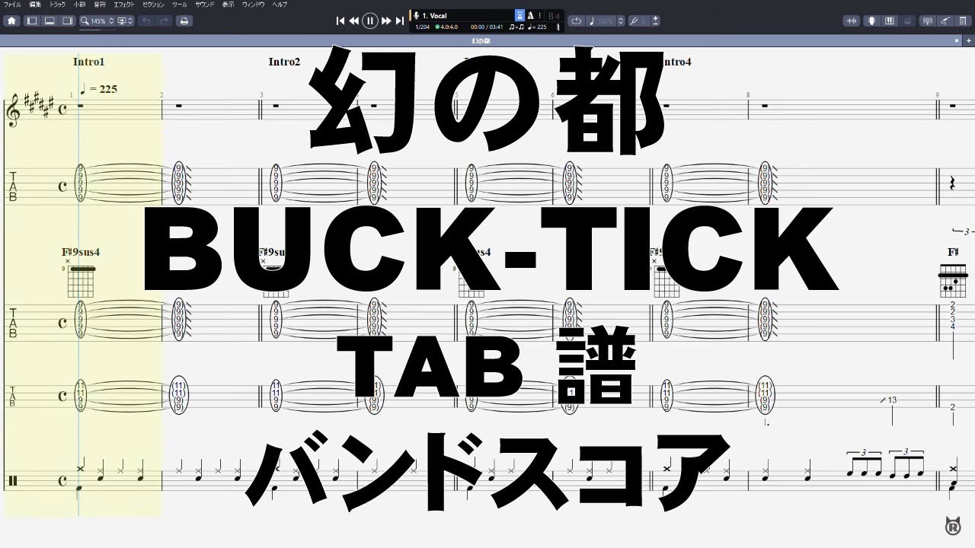Click the microphone icon beside 1. Vocal
The width and height of the screenshot is (975, 548).
point(416,14)
